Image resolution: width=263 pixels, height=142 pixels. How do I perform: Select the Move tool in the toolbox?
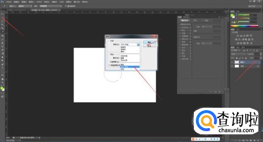tap(2, 14)
